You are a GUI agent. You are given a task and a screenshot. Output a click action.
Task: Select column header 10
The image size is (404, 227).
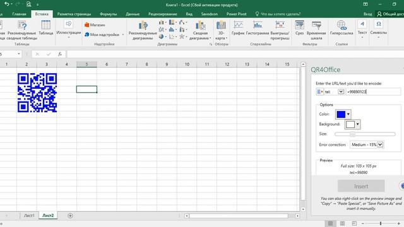tap(187, 64)
